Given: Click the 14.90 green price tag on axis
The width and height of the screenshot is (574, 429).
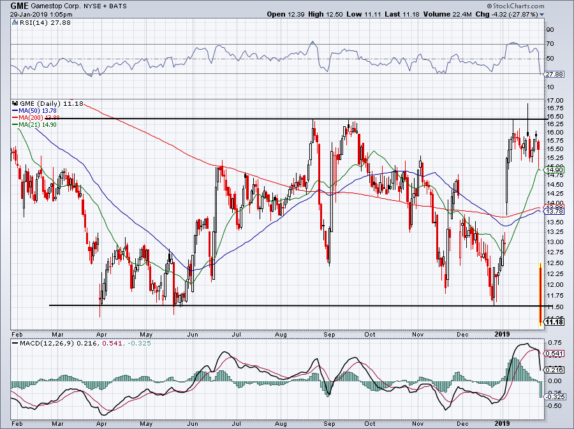Looking at the screenshot, I should (554, 170).
